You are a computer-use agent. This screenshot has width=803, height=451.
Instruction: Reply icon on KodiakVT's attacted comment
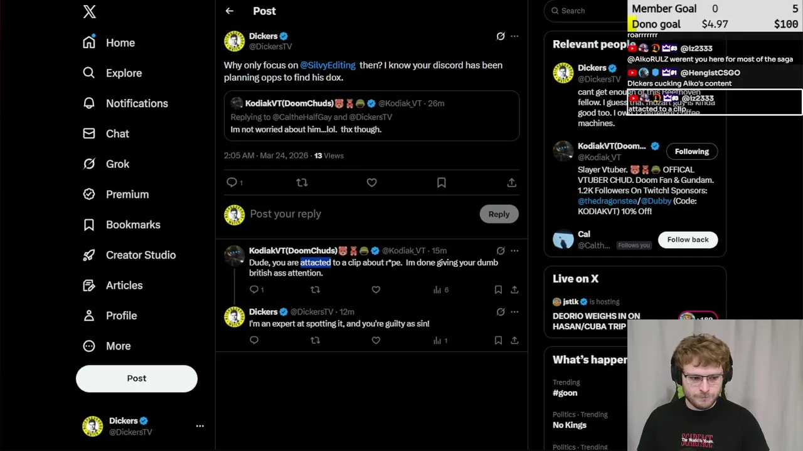[254, 289]
